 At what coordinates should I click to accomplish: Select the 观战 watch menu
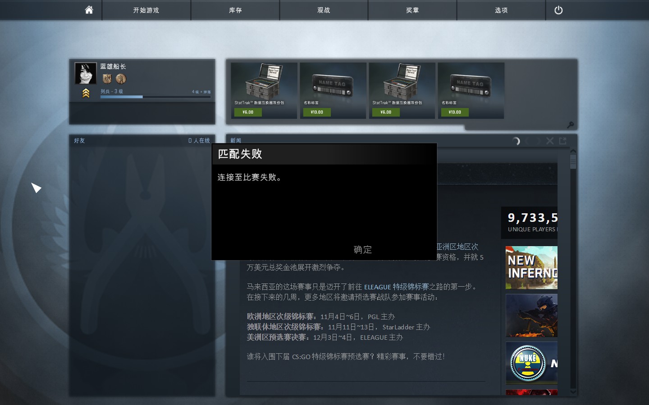(324, 10)
